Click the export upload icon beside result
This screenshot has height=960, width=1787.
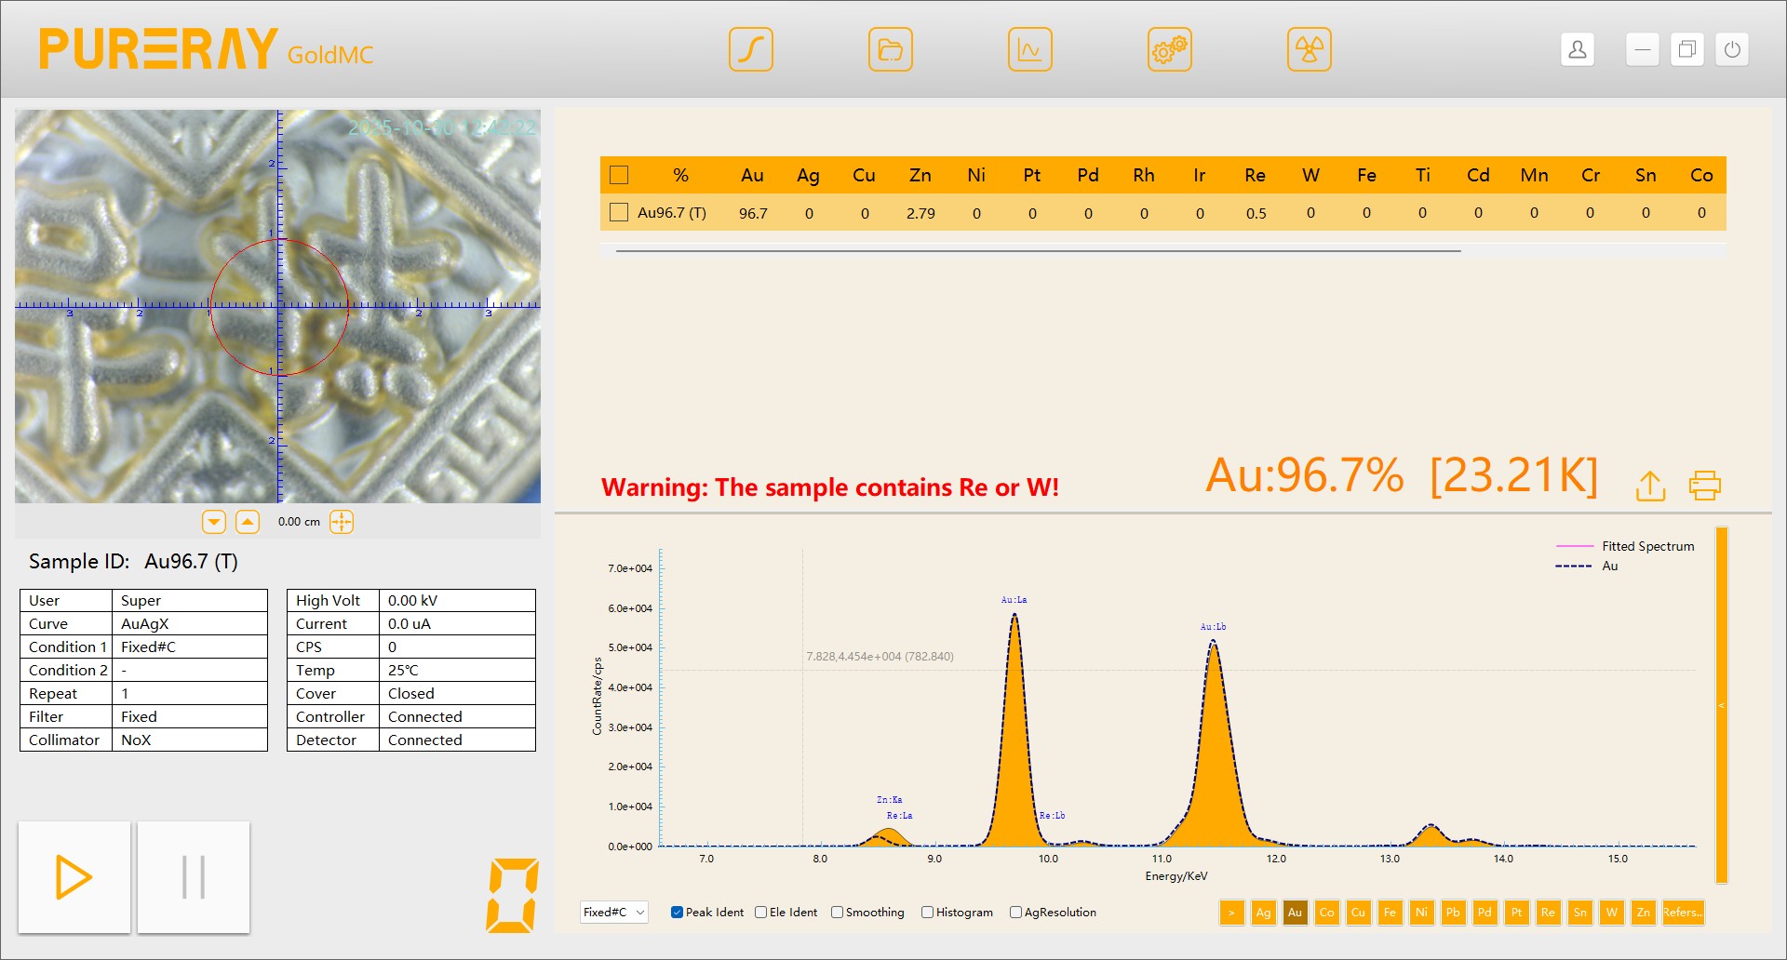coord(1650,486)
